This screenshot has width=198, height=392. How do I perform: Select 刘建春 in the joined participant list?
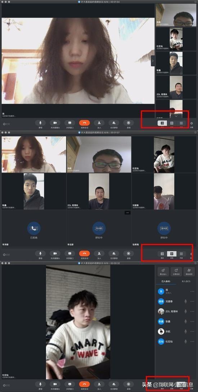pyautogui.click(x=176, y=301)
